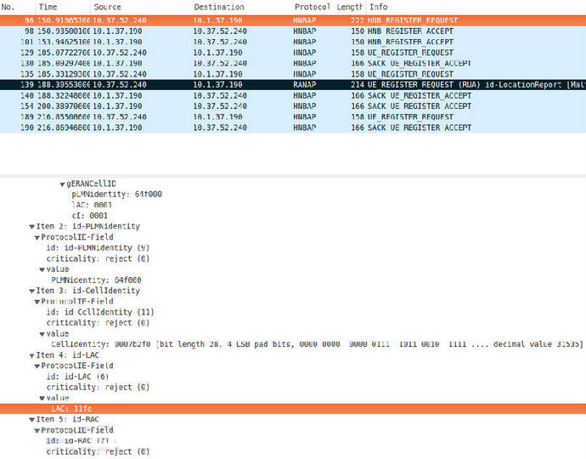Screen dimensions: 586x459
Task: Select criticality: reject under id-RAC
Action: 98,452
